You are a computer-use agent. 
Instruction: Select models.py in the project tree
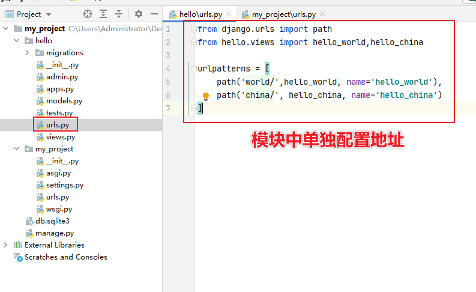click(x=64, y=101)
